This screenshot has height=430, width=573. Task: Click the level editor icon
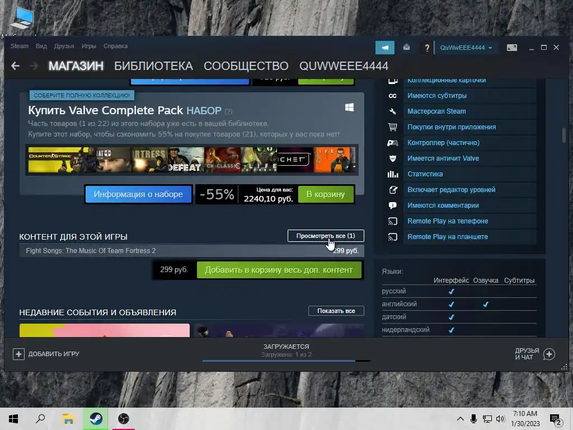point(392,190)
